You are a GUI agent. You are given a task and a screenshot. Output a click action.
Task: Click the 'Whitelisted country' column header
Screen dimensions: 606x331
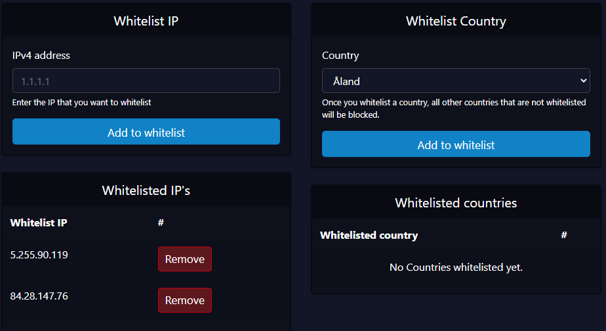[369, 235]
